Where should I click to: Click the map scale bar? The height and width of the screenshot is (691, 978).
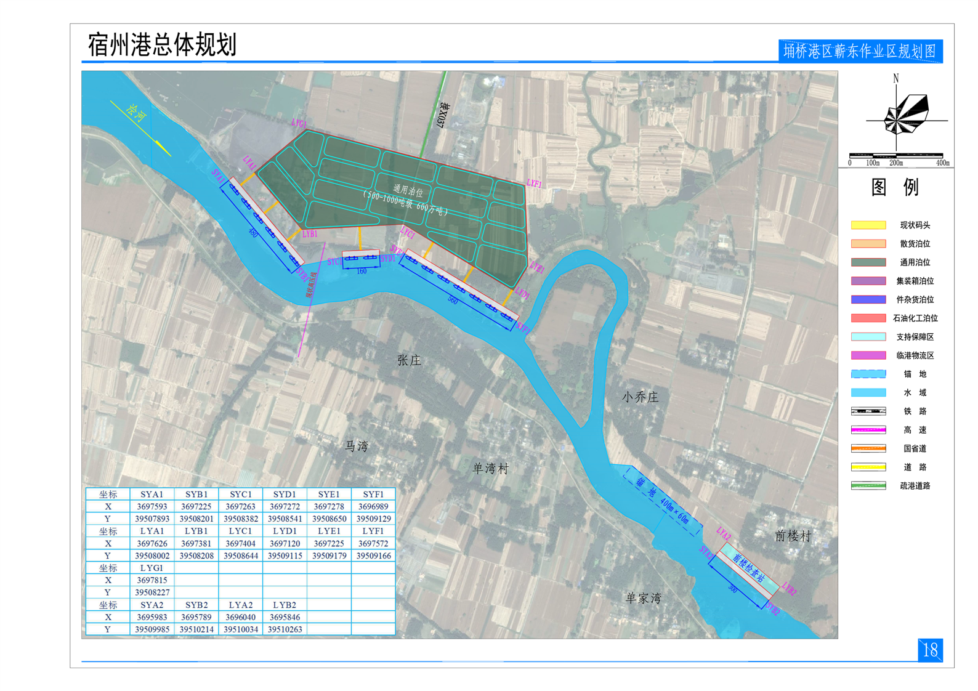coord(895,156)
